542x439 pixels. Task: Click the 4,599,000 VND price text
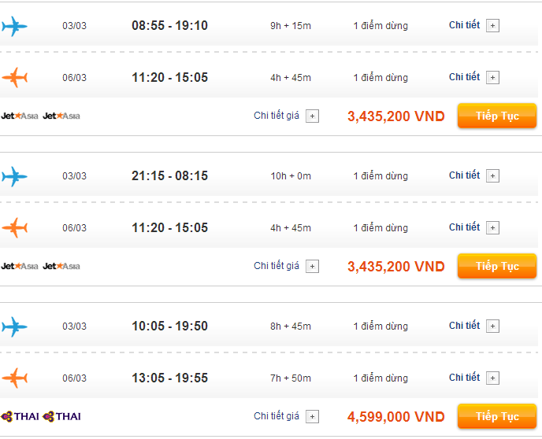[x=395, y=417]
